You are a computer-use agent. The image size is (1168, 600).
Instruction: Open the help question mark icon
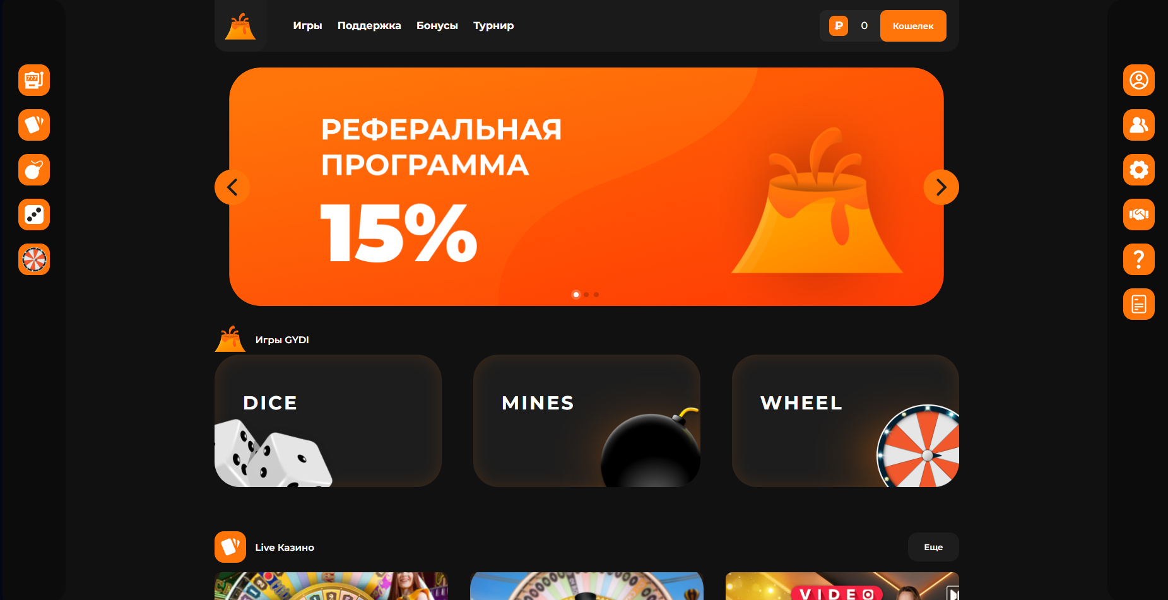tap(1139, 259)
